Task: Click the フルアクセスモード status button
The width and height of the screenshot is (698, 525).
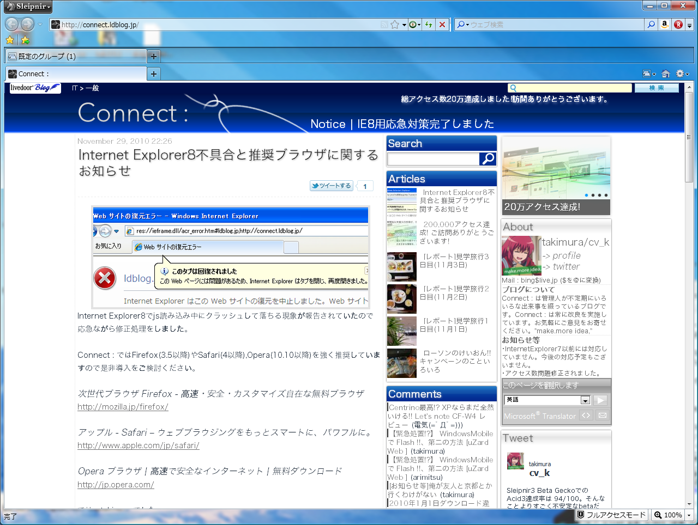Action: click(611, 515)
